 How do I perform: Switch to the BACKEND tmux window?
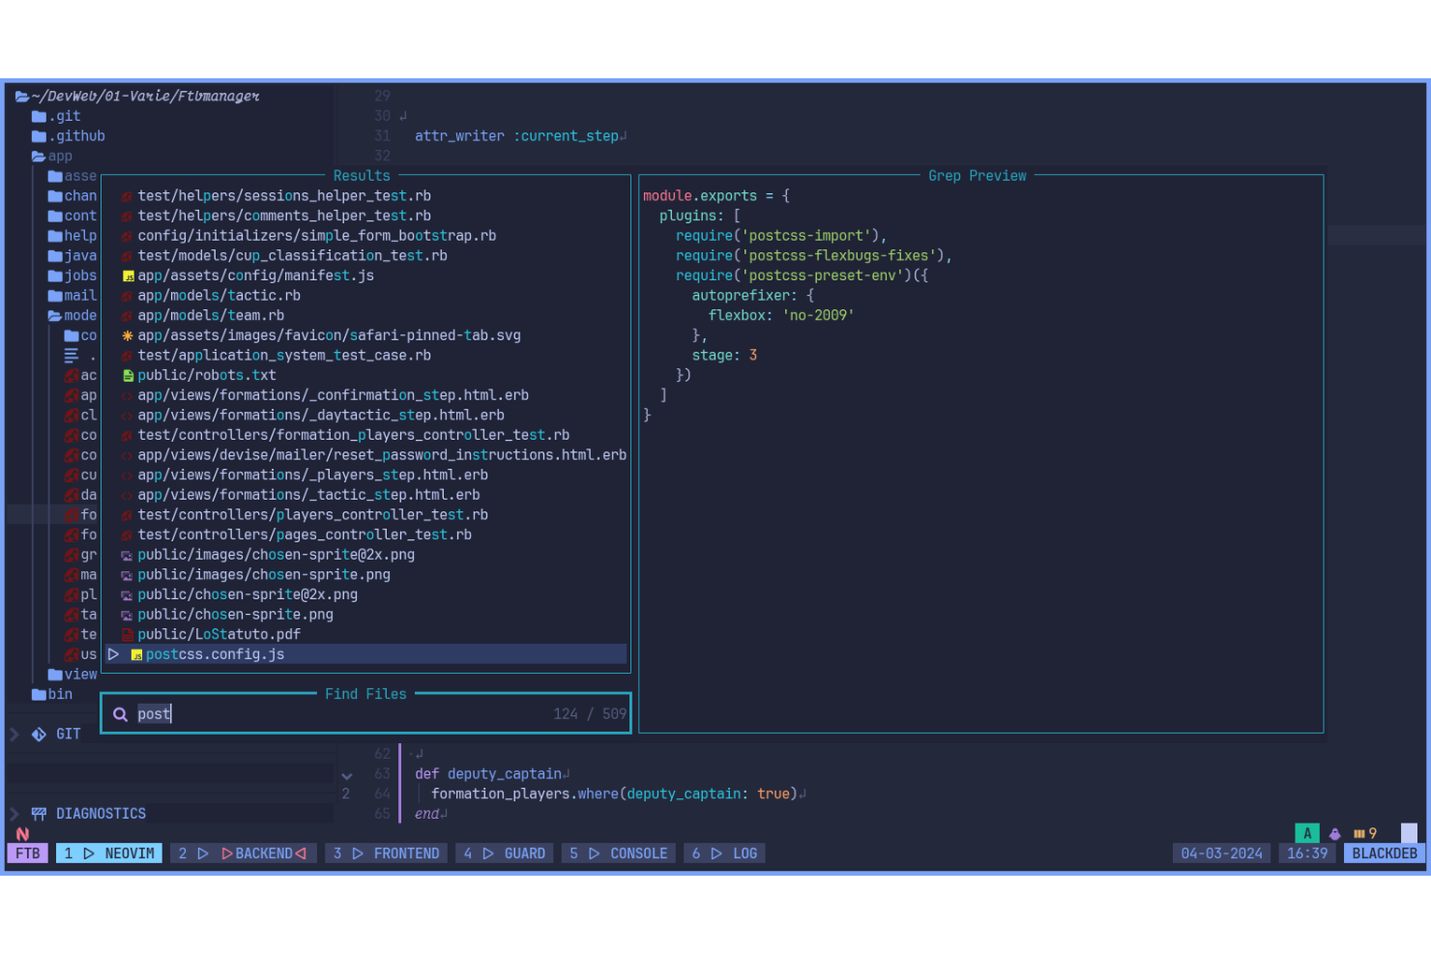(244, 853)
